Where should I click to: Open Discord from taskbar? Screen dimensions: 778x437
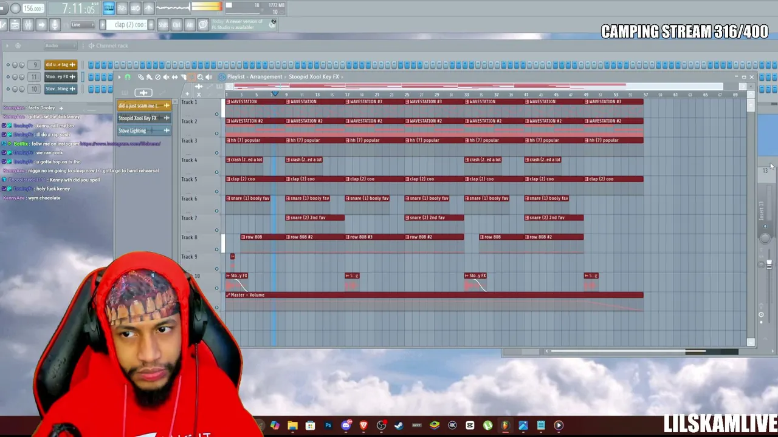tap(346, 425)
